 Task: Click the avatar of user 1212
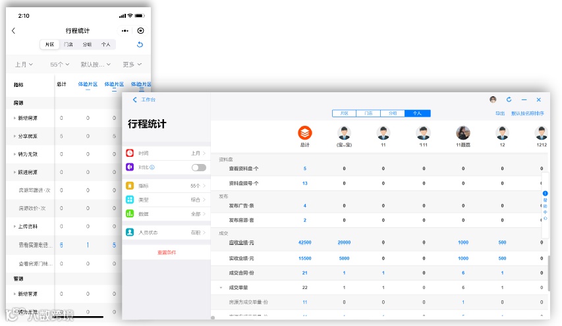click(x=541, y=133)
